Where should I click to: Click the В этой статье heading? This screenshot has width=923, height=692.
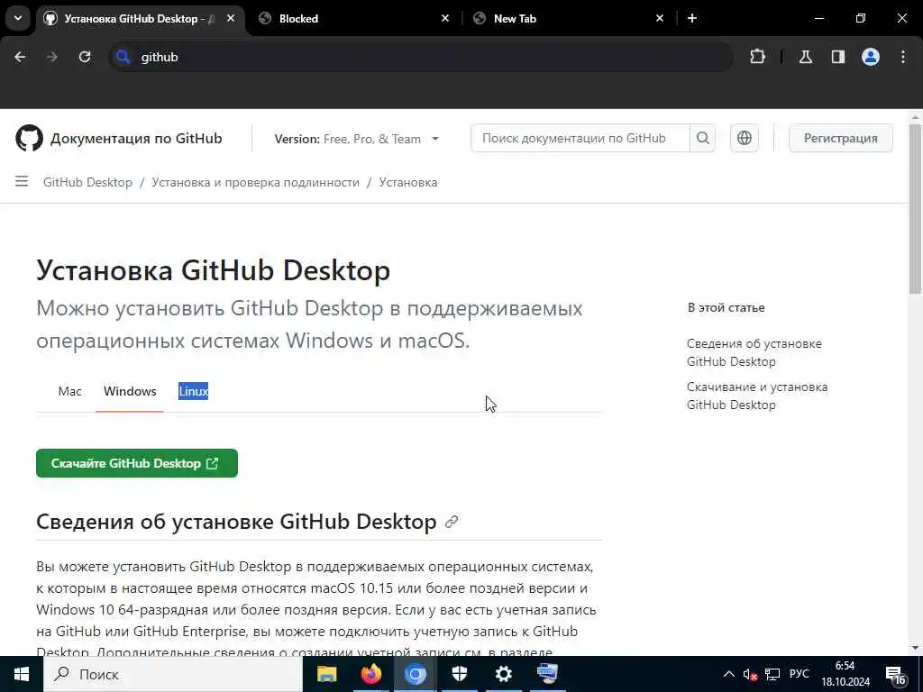pyautogui.click(x=726, y=308)
